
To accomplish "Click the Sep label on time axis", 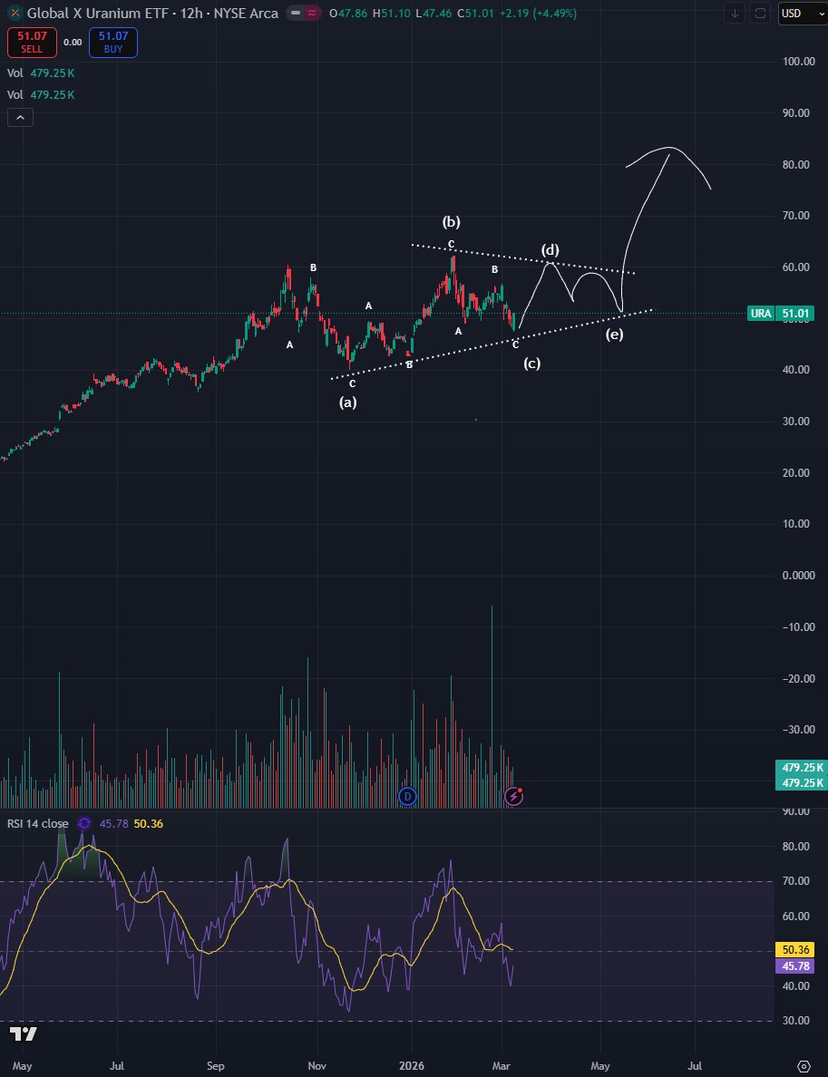I will [x=215, y=1066].
